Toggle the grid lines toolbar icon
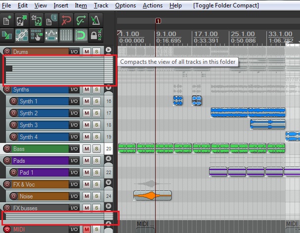300x233 pixels. (66, 35)
